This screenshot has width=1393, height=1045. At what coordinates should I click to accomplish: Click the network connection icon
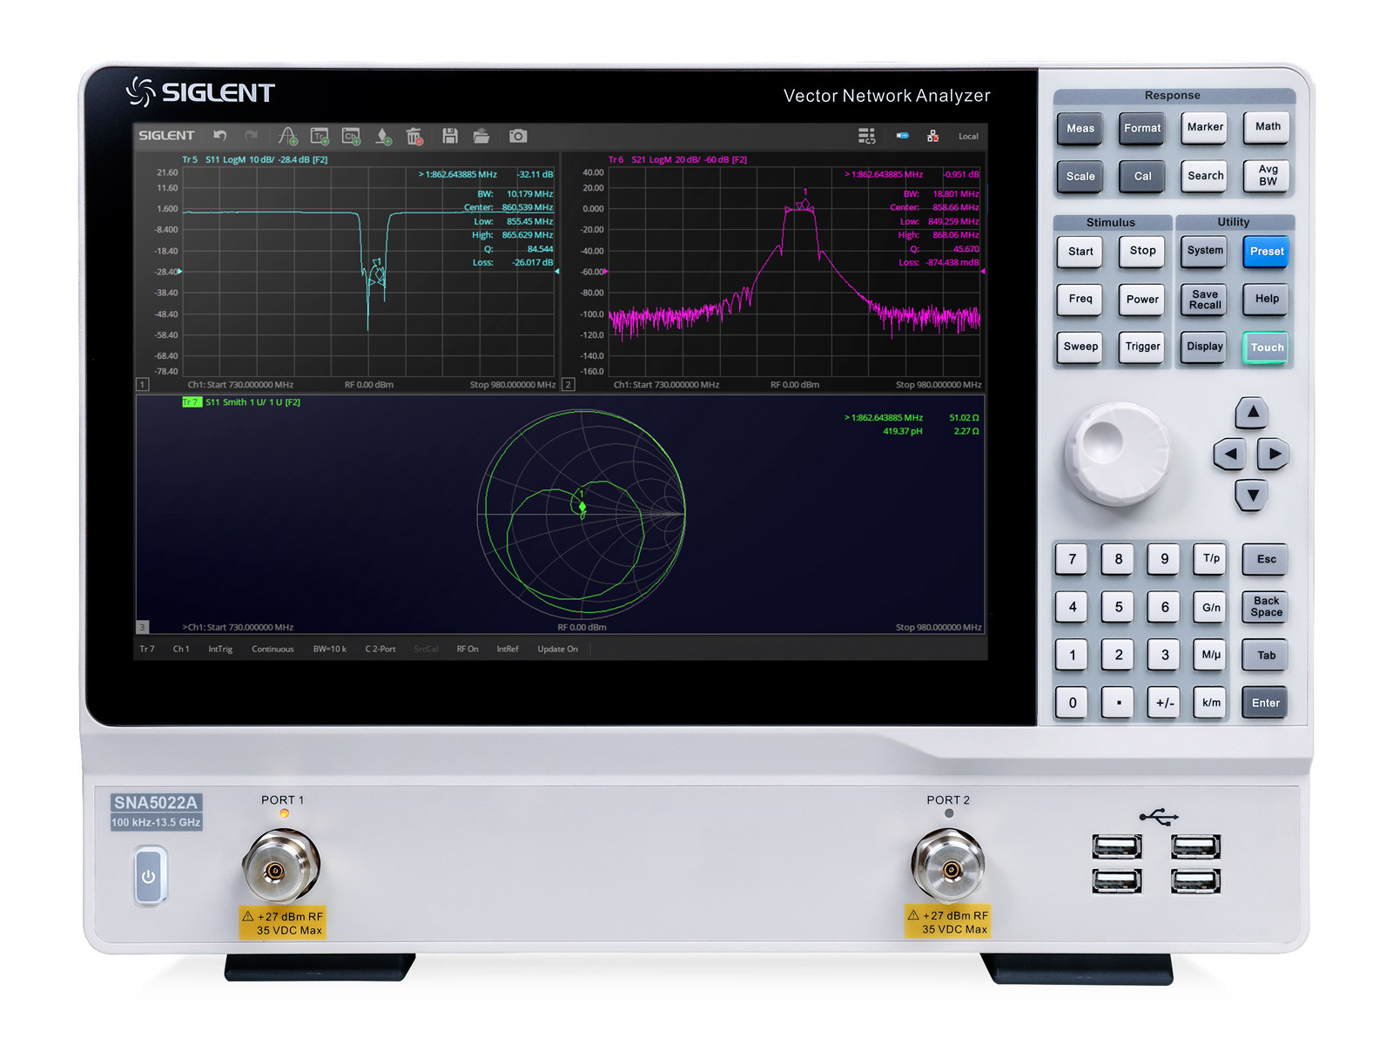point(932,136)
